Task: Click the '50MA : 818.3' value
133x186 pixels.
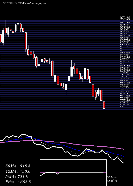Action: point(18,166)
